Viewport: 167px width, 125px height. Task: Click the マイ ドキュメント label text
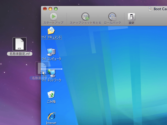(x=51, y=37)
